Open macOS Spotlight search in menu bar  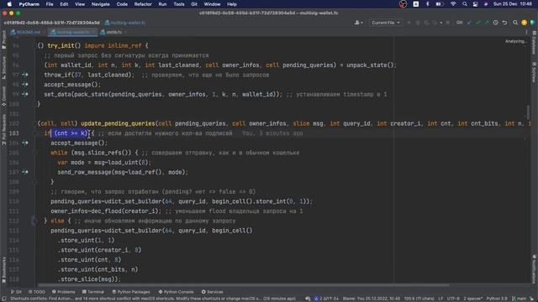pyautogui.click(x=464, y=4)
